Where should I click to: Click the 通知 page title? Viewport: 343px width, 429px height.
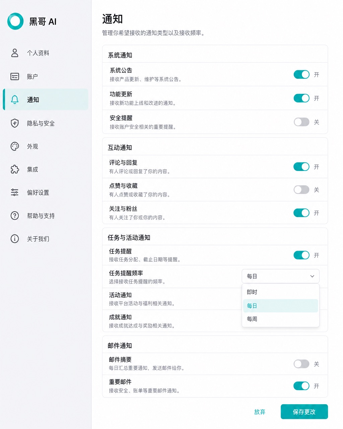[113, 19]
